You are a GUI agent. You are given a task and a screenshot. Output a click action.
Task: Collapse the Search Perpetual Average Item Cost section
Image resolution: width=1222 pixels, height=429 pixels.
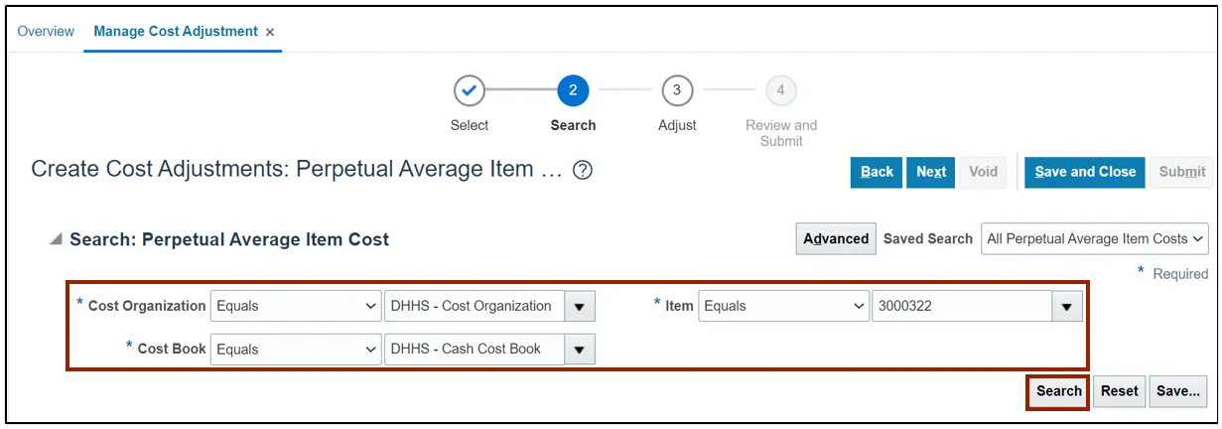[x=56, y=239]
